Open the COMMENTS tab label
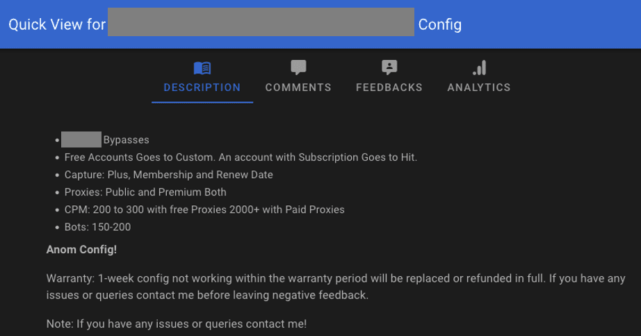This screenshot has width=641, height=336. point(298,88)
